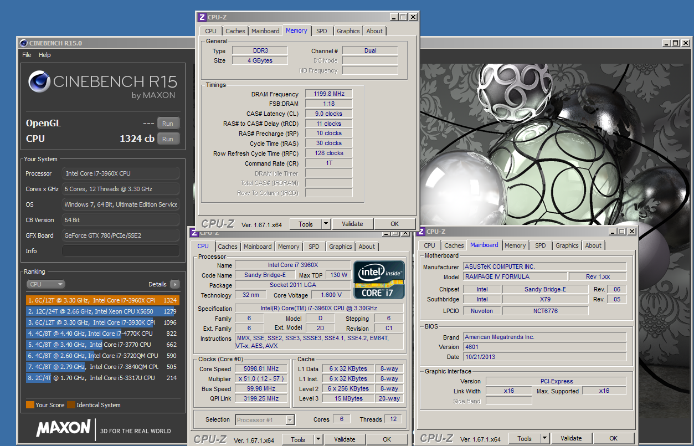Open SPD tab in top CPU-Z window
Screen dimensions: 694x446
(x=322, y=31)
